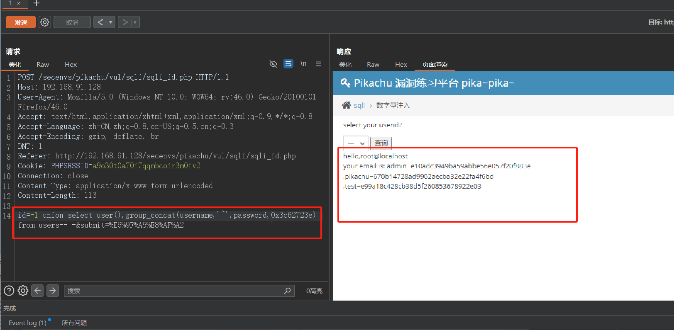
Task: Close Repeater tab 1
Action: 18,3
